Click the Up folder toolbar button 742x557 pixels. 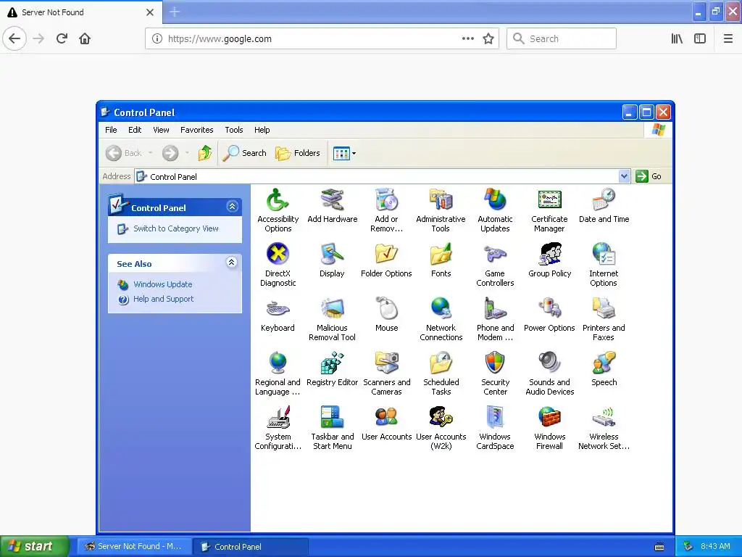tap(205, 153)
